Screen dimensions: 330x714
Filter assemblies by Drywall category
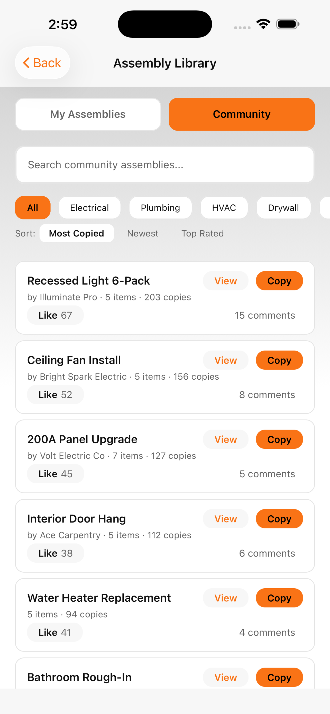[x=283, y=208]
